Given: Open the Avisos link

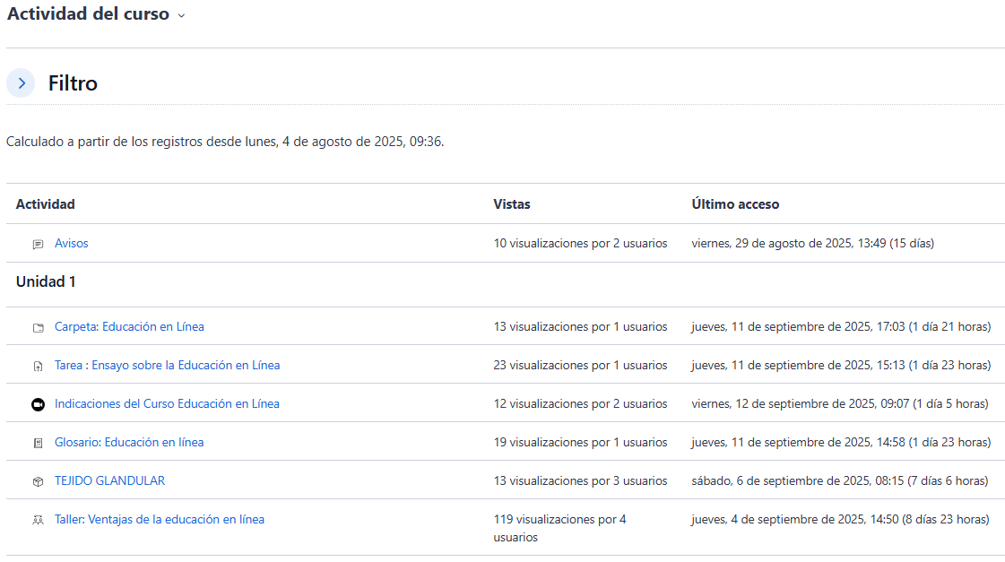Looking at the screenshot, I should coord(71,243).
